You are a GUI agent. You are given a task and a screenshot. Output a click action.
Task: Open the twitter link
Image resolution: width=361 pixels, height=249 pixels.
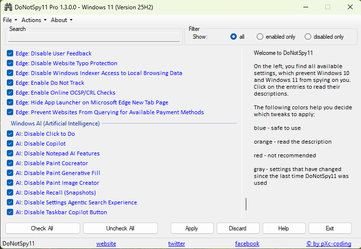point(177,244)
